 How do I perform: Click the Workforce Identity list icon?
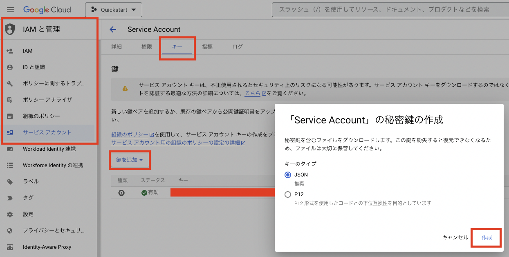coord(10,165)
